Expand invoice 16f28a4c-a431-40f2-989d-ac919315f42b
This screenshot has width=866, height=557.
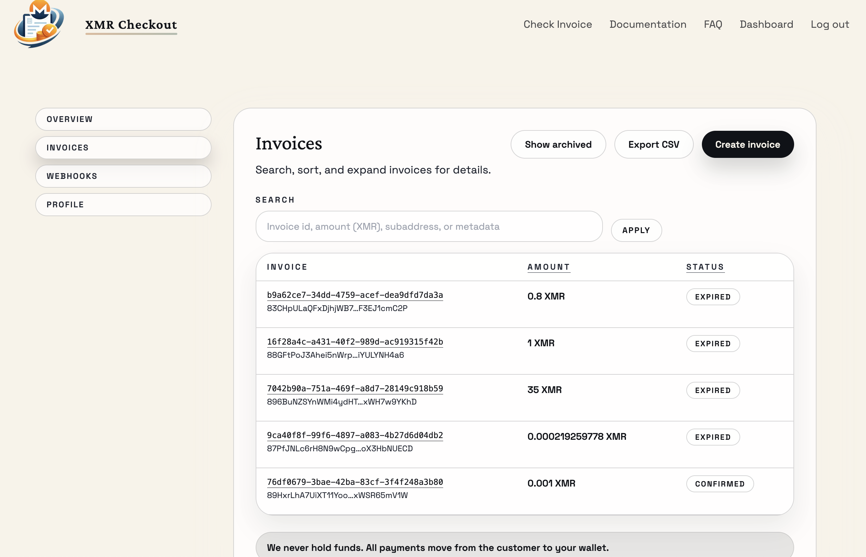tap(355, 342)
